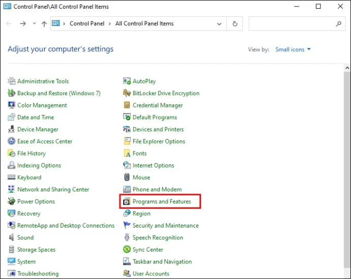
Task: Click the Storage Spaces icon
Action: pos(11,249)
